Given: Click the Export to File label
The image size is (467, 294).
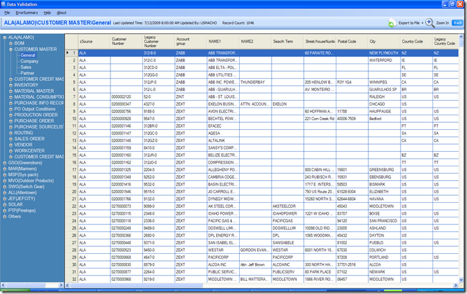Looking at the screenshot, I should pyautogui.click(x=409, y=23).
